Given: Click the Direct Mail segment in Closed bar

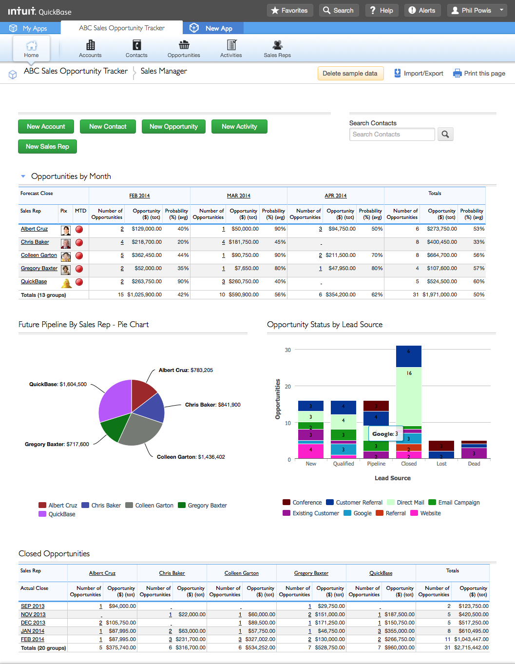Looking at the screenshot, I should click(x=409, y=396).
